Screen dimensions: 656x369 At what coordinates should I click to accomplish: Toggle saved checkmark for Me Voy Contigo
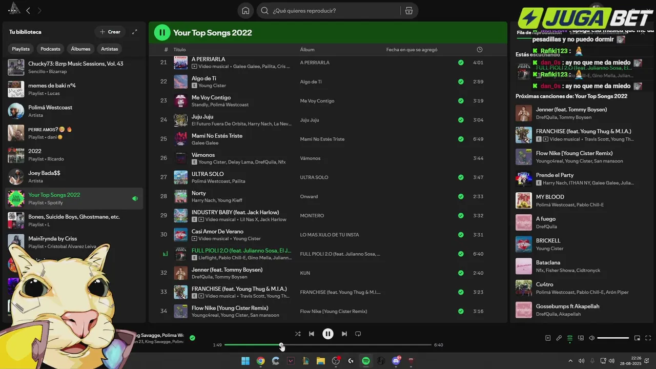pos(461,100)
